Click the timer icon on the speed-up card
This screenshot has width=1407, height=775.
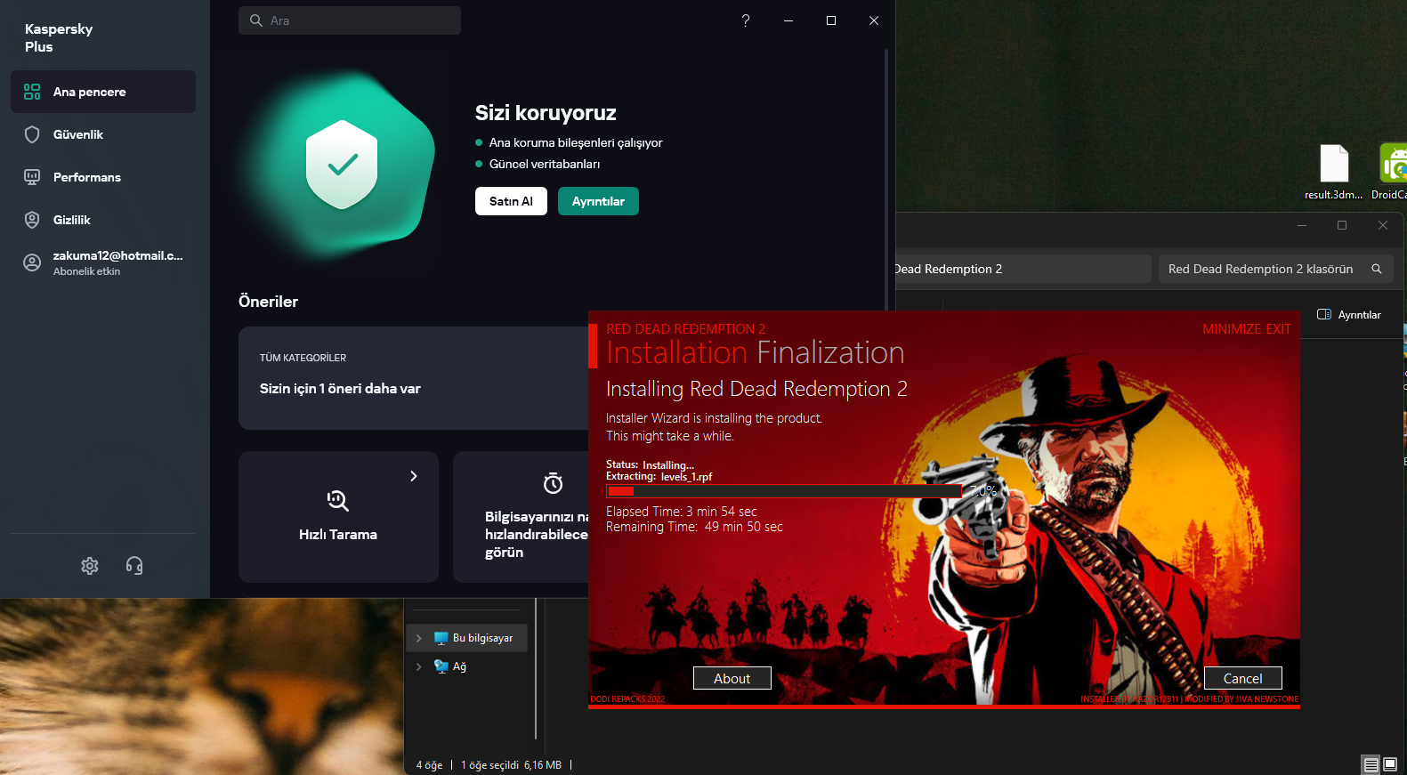pyautogui.click(x=554, y=483)
